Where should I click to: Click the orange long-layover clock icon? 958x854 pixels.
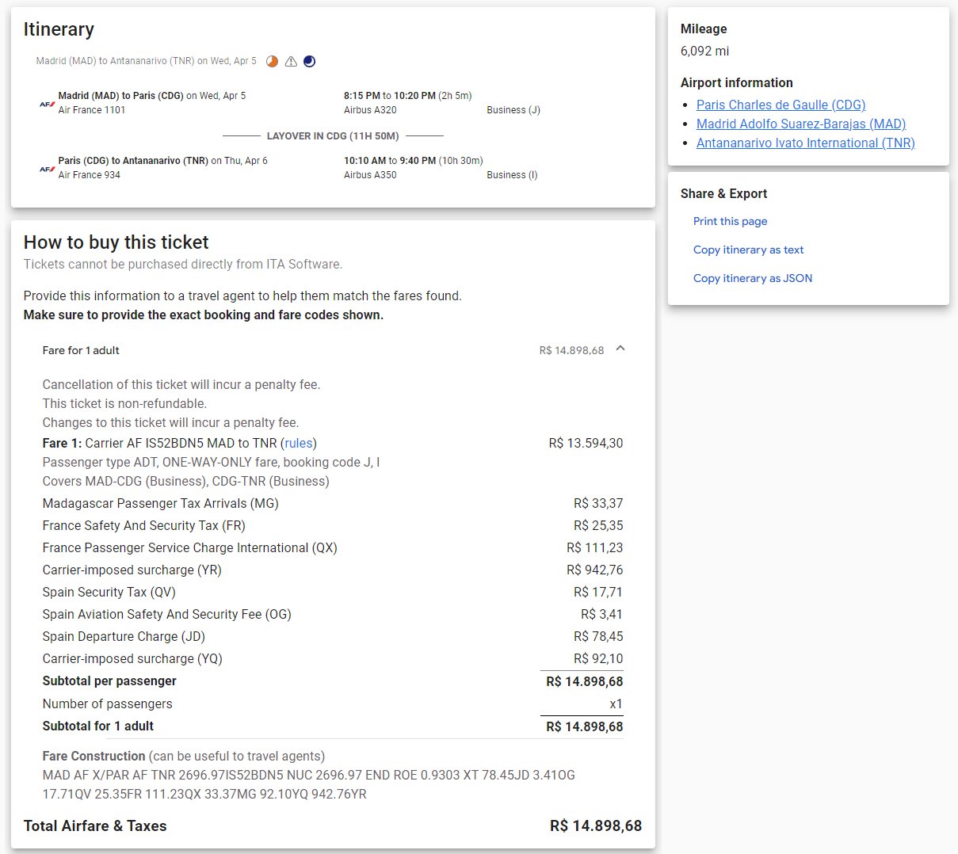coord(272,61)
